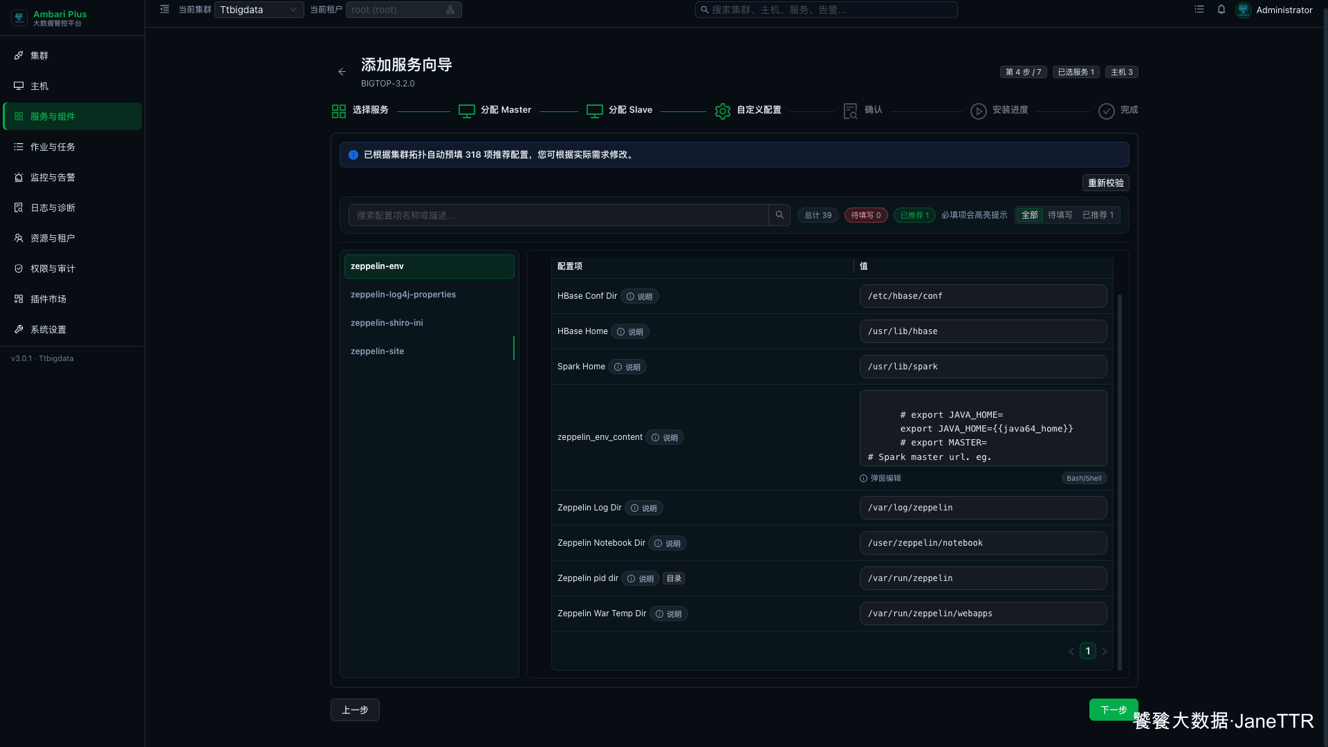
Task: Edit the Zeppelin Log Dir value field
Action: (x=984, y=508)
